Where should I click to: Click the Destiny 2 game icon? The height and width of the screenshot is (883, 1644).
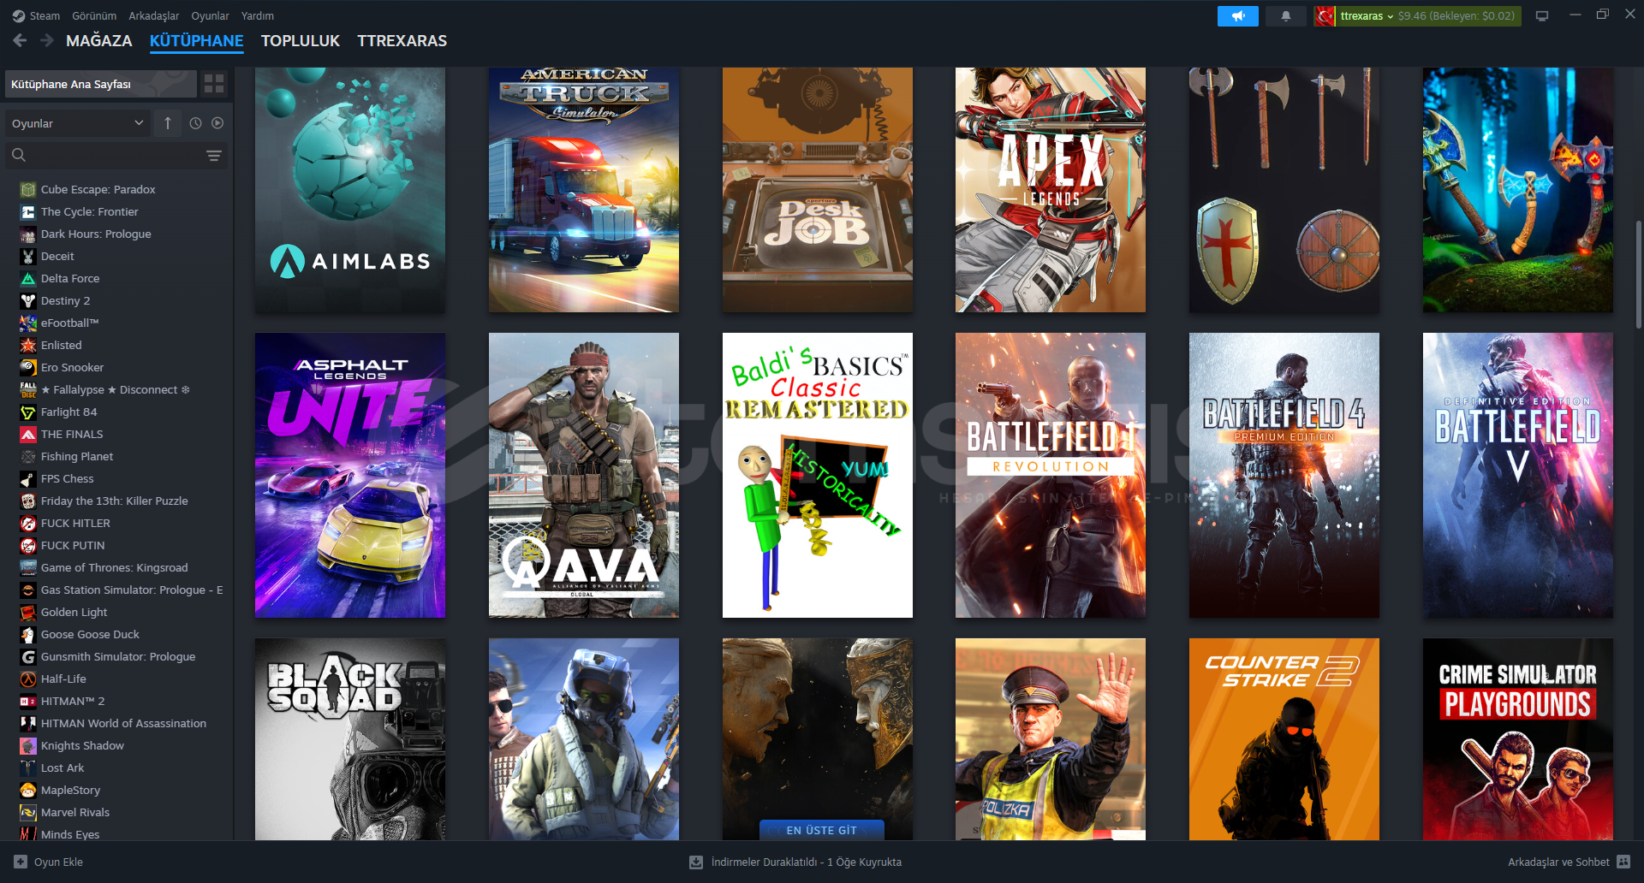click(x=28, y=300)
